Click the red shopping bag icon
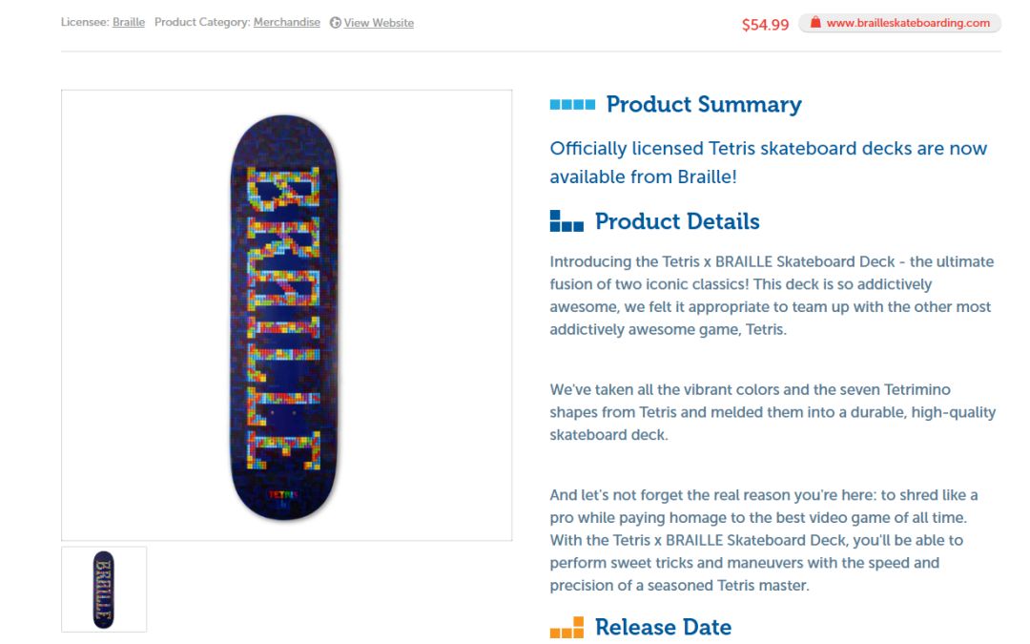The height and width of the screenshot is (644, 1030). tap(815, 22)
